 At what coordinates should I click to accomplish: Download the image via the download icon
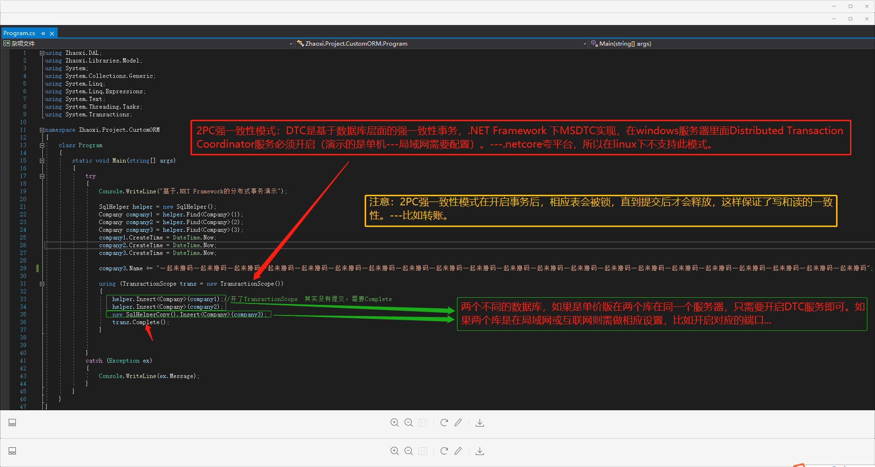tap(479, 422)
